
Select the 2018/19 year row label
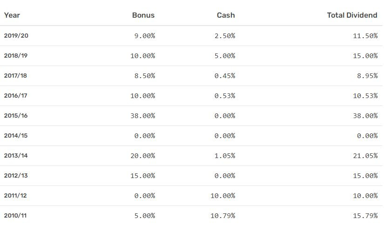pyautogui.click(x=16, y=56)
